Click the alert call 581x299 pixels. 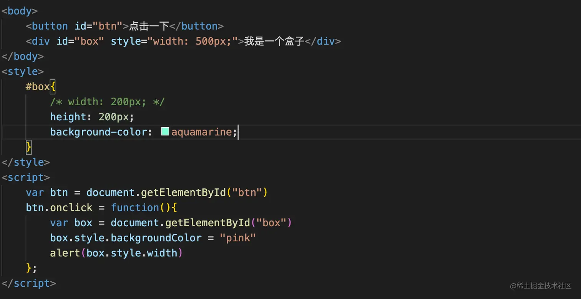(116, 253)
